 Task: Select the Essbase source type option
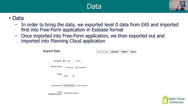tap(77, 67)
